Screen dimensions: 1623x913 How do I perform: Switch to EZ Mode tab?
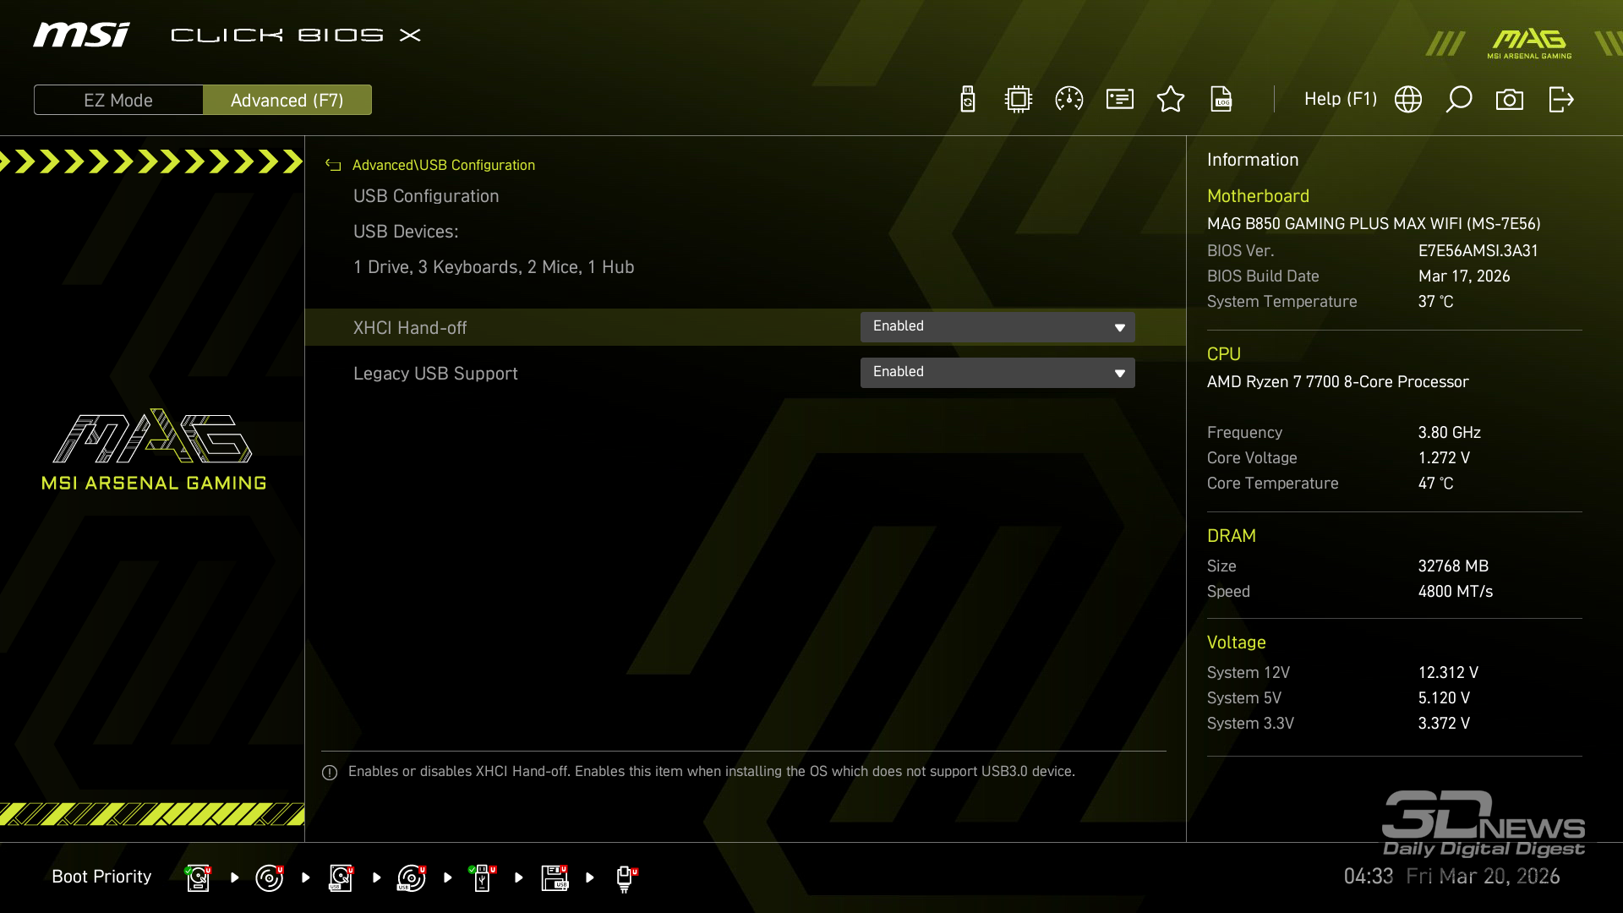coord(118,100)
